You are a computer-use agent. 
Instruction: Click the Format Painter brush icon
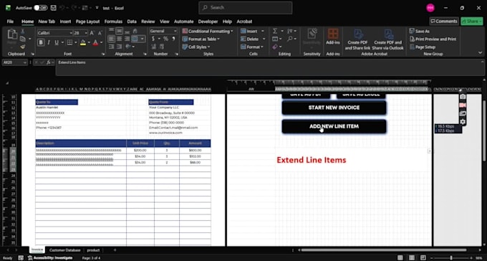click(x=23, y=47)
